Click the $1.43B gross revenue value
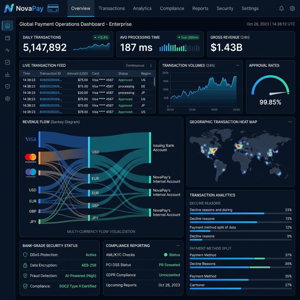The width and height of the screenshot is (300, 300). click(226, 47)
